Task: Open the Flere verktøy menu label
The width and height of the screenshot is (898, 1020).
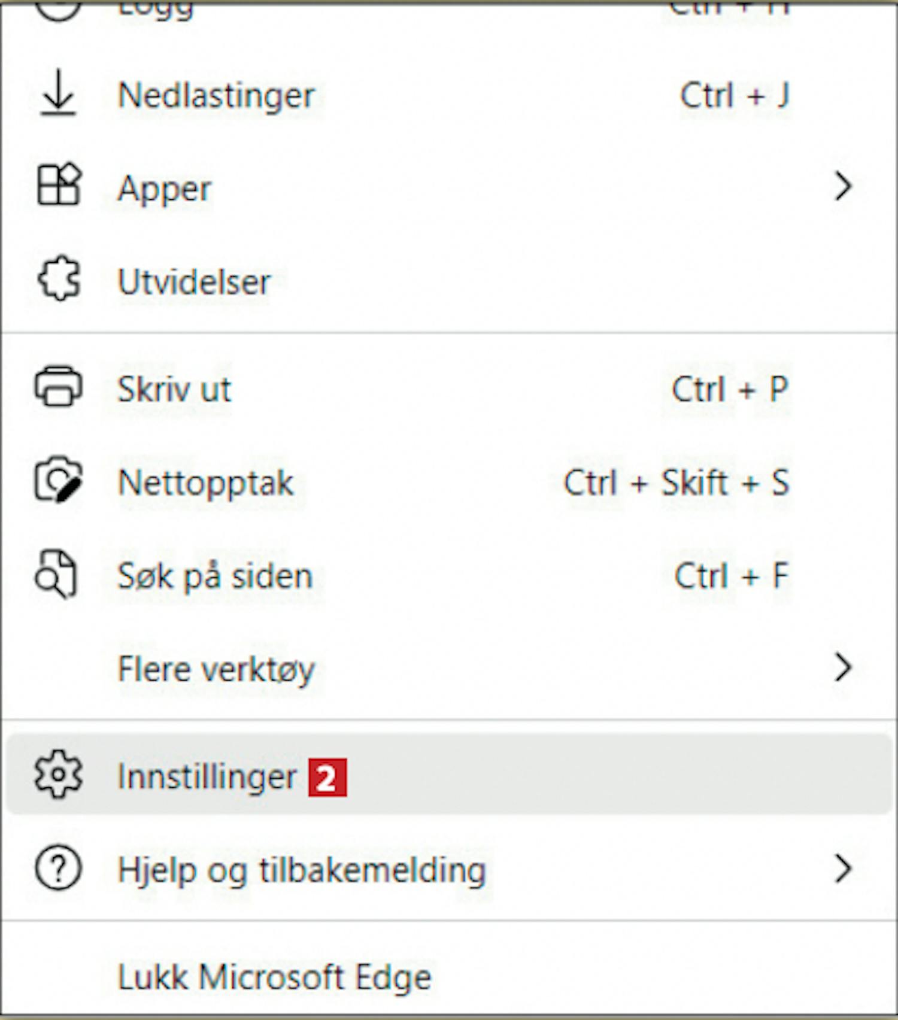Action: 216,669
